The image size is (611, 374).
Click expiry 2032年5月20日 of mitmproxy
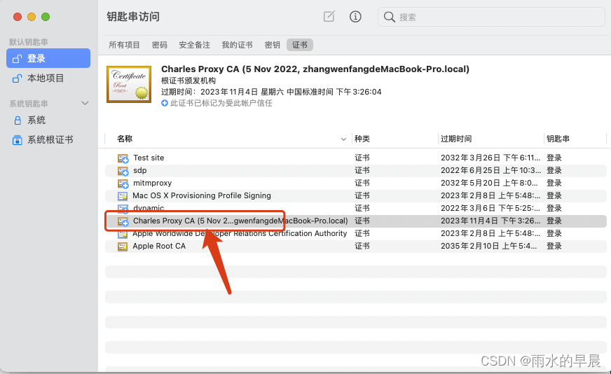(489, 183)
